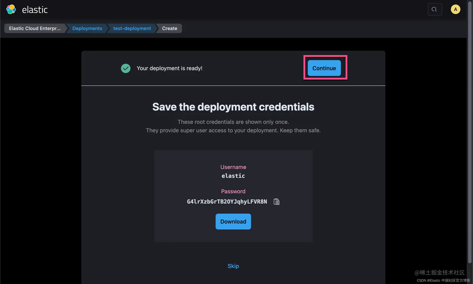Go to Elastic Cloud Enterprise breadcrumb
Viewport: 473px width, 284px height.
tap(35, 28)
